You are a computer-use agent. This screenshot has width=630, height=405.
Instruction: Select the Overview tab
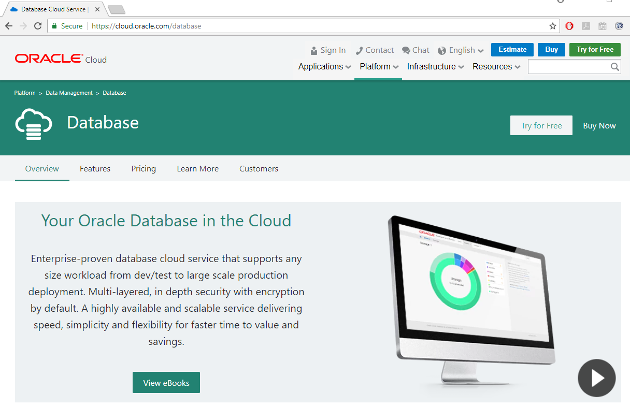tap(42, 168)
